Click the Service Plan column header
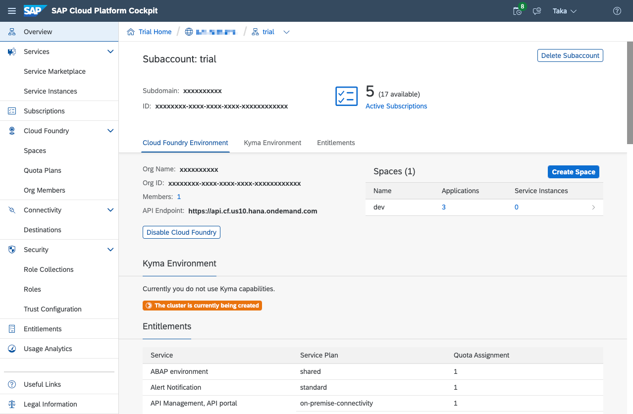This screenshot has height=414, width=633. [319, 355]
